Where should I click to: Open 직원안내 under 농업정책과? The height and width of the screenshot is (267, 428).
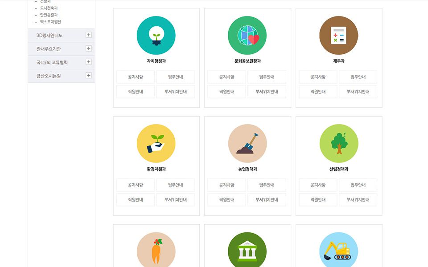226,200
